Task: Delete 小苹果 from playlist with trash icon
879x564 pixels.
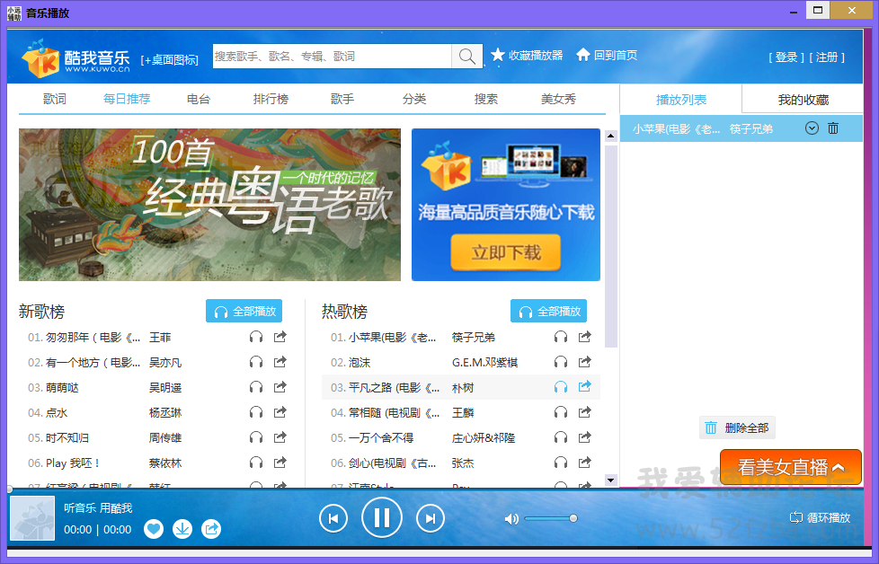Action: [x=833, y=128]
